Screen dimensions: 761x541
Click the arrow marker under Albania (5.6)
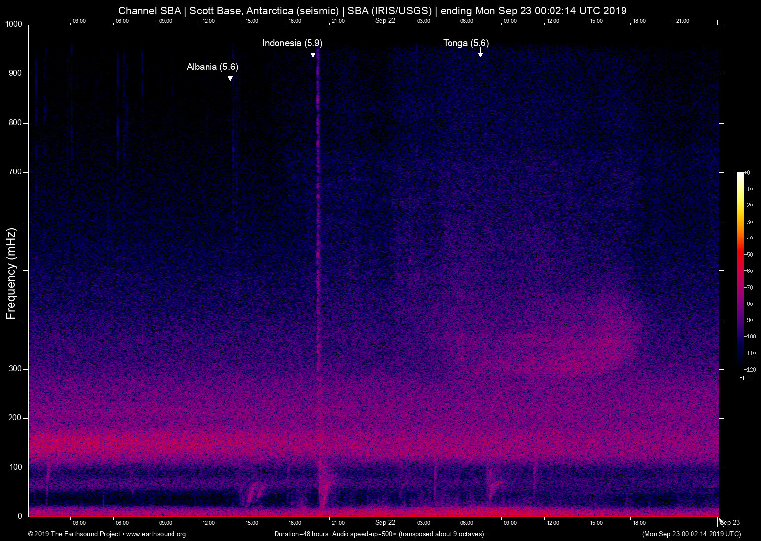(230, 78)
